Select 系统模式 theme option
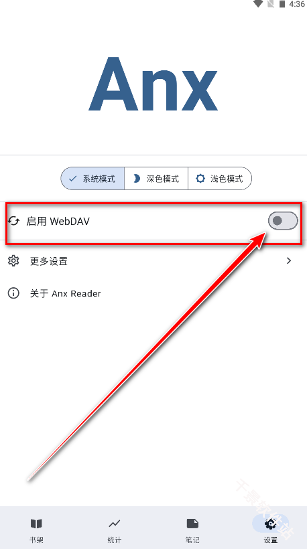Viewport: 307px width, 549px height. (x=93, y=179)
